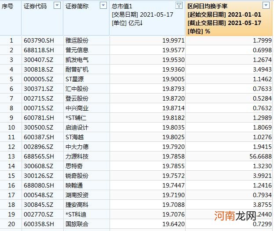Select the 区间日均换手率 column header
This screenshot has width=274, height=231.
point(229,18)
